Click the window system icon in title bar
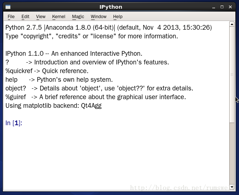239x195 pixels. tap(8, 7)
